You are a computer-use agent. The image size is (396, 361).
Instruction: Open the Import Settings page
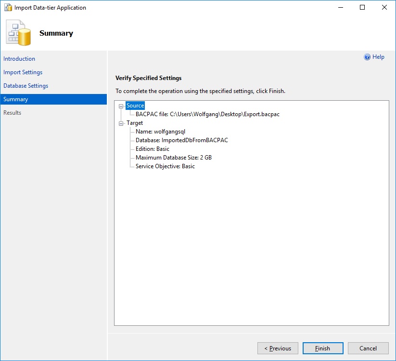tap(23, 72)
